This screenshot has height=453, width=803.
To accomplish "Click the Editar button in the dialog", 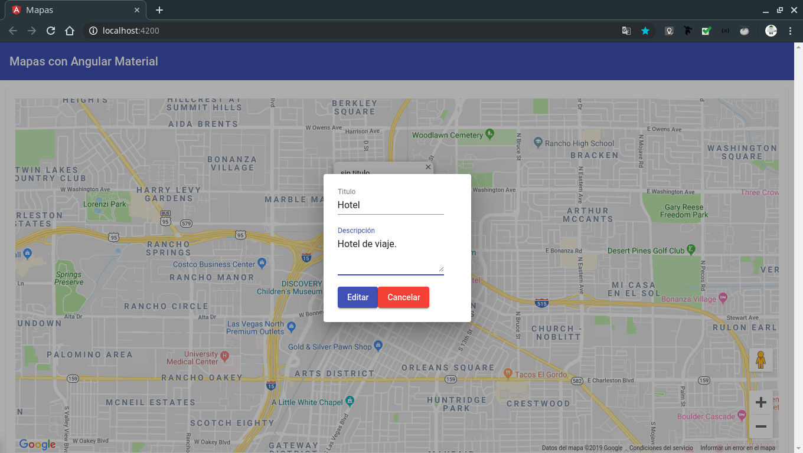I will [x=358, y=297].
